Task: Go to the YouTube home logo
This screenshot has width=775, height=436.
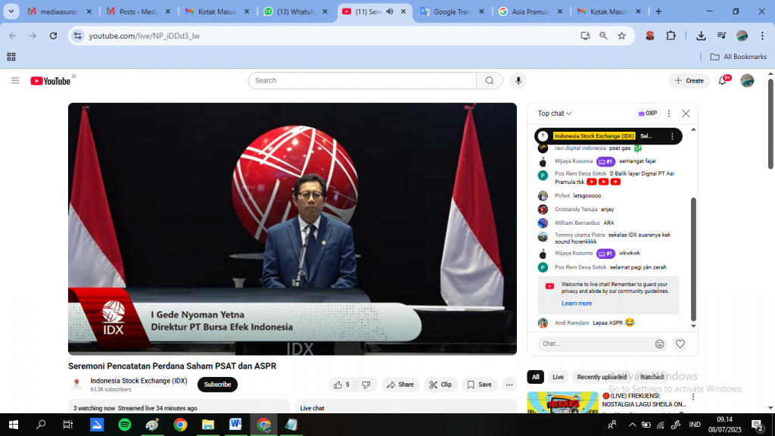Action: [x=51, y=81]
